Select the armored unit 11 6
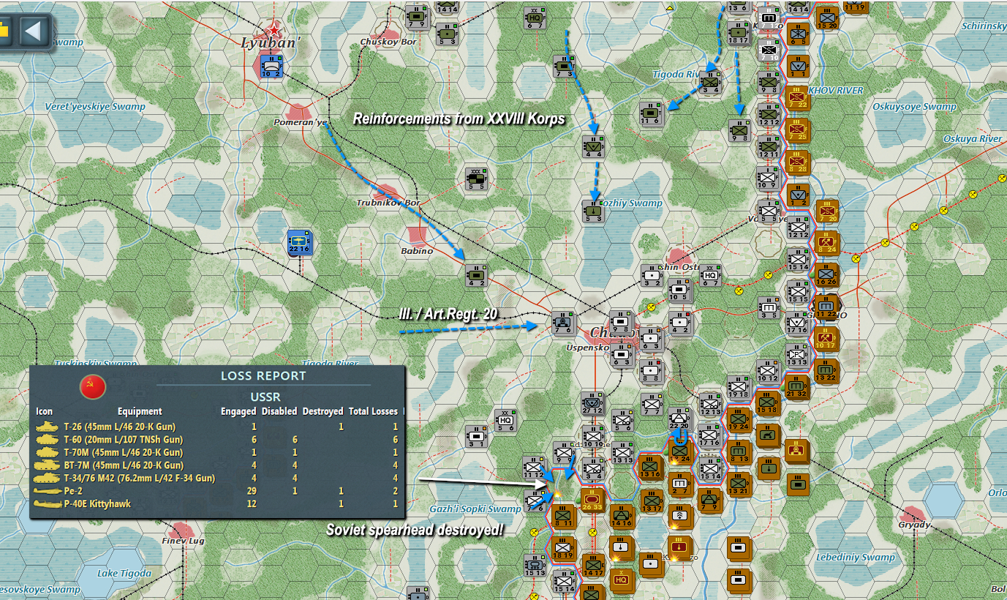 pos(650,113)
